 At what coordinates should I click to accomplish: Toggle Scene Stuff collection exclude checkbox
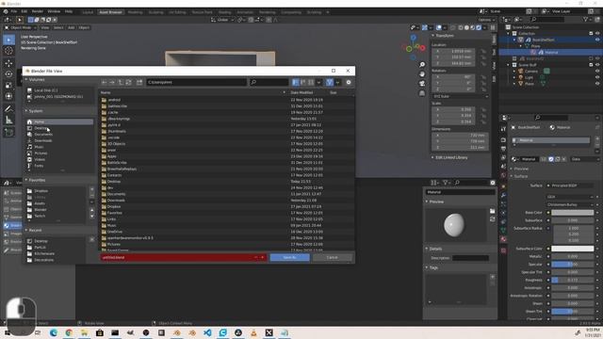(591, 65)
